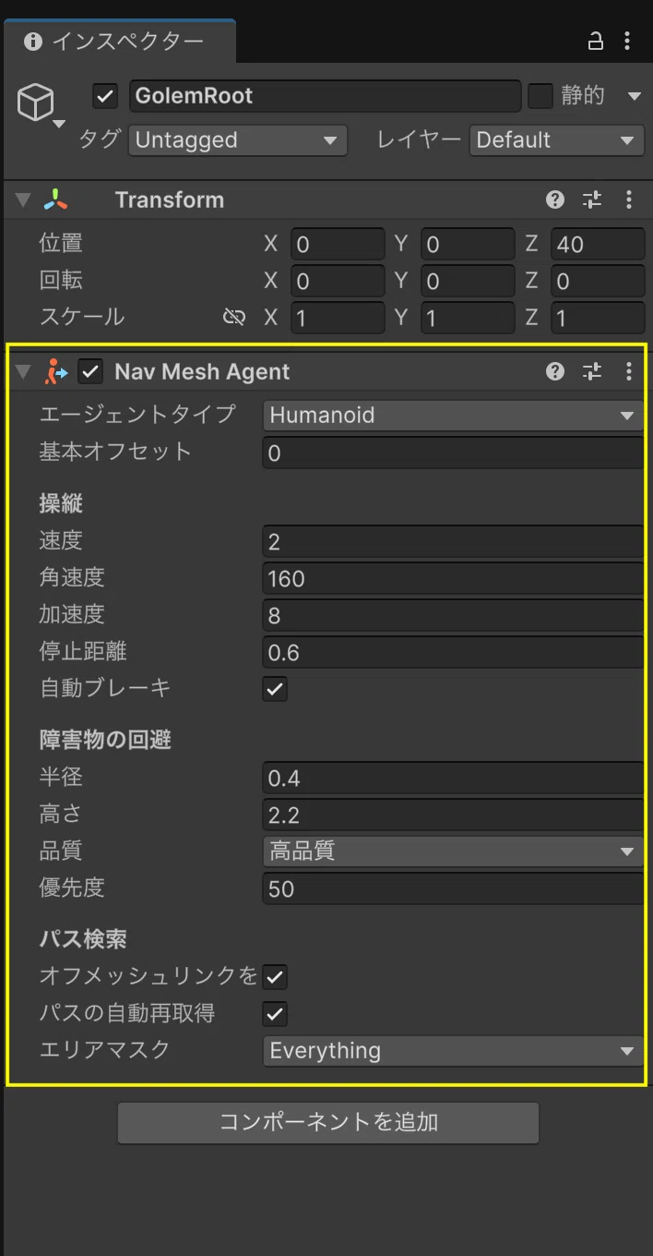
Task: Click the コンポーネントを追加 button
Action: [x=328, y=1122]
